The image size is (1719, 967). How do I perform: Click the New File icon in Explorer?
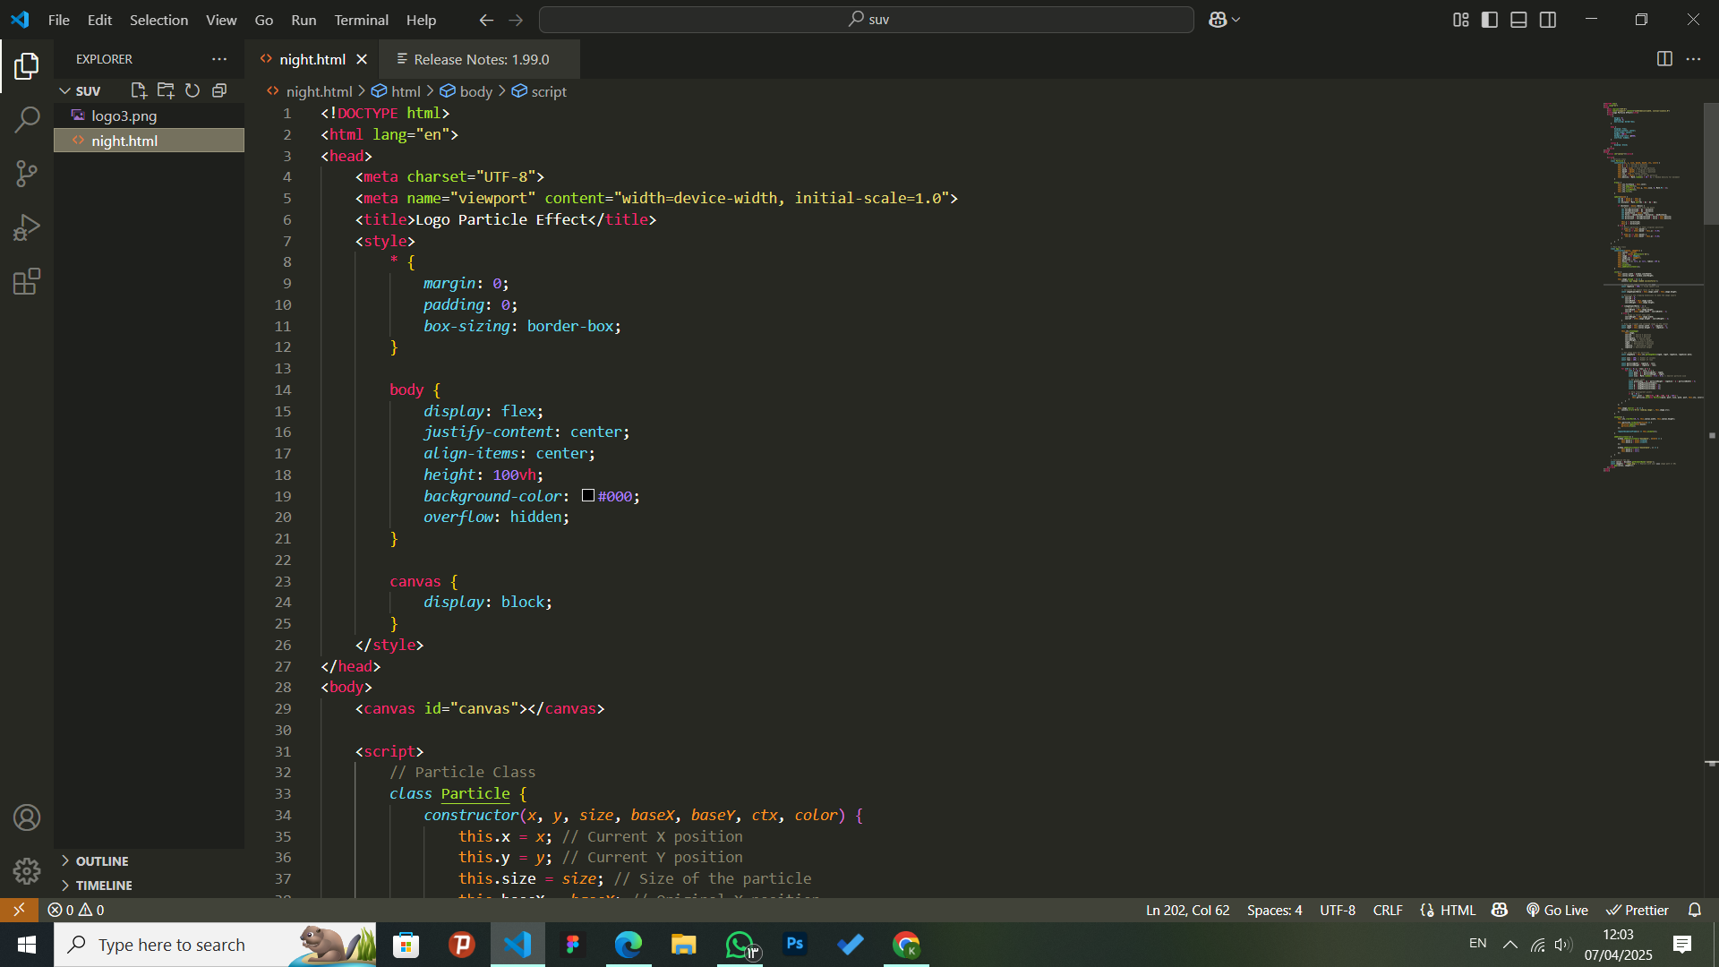coord(139,90)
